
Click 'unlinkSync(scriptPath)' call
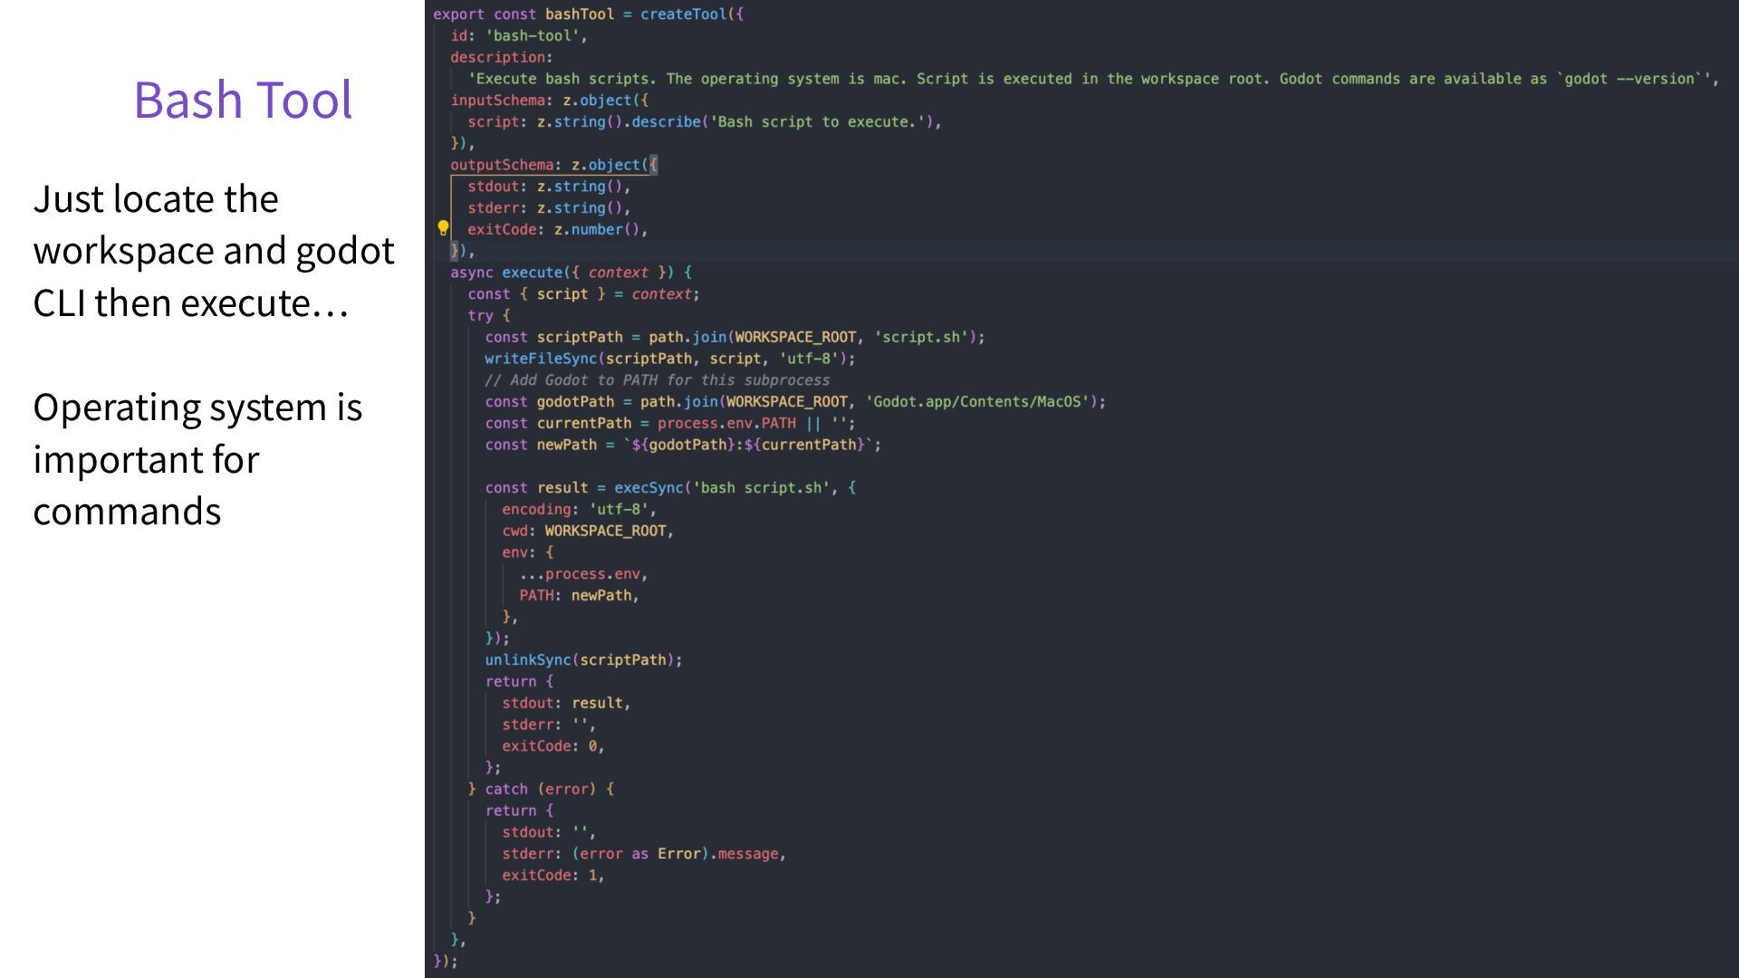pos(582,660)
